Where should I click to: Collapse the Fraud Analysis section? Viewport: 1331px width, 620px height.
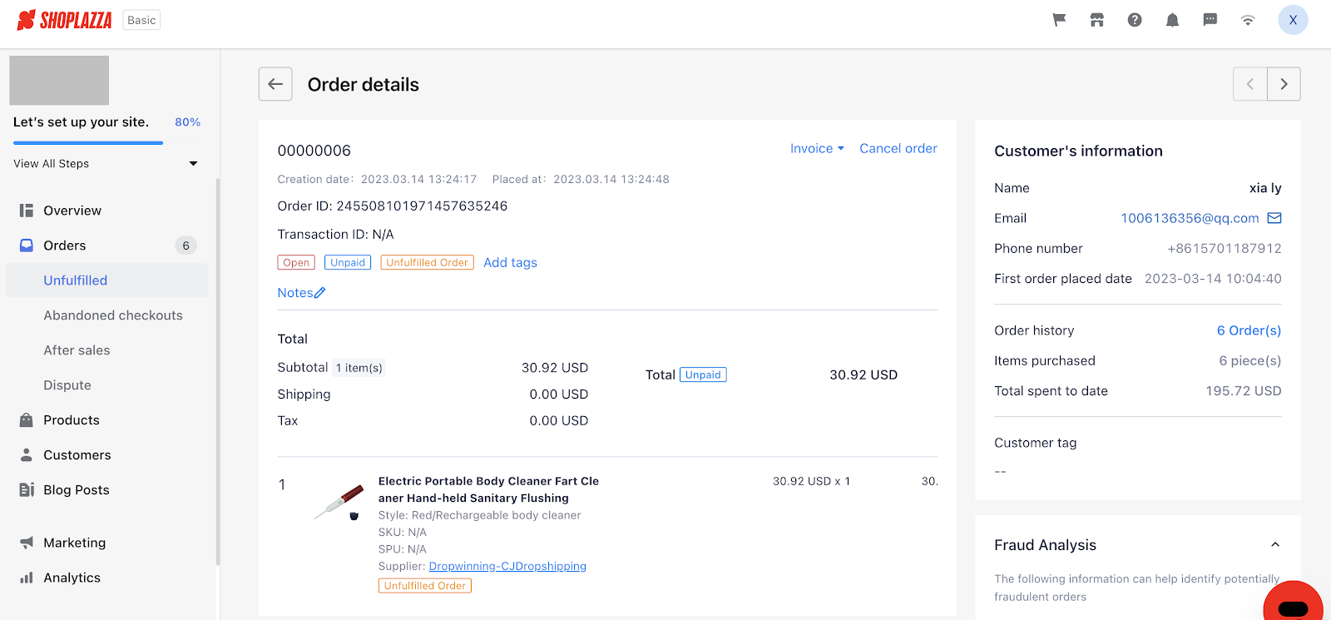1275,545
